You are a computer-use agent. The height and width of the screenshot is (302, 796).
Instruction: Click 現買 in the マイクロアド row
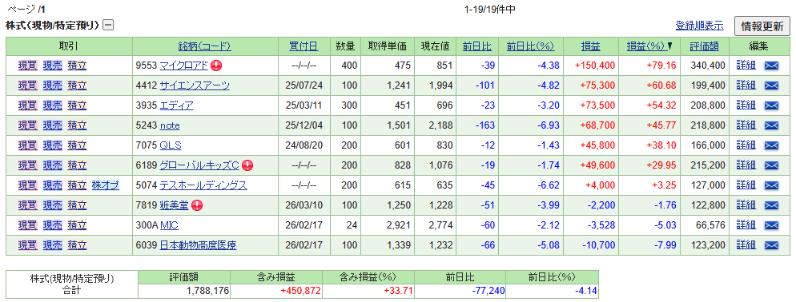click(27, 66)
